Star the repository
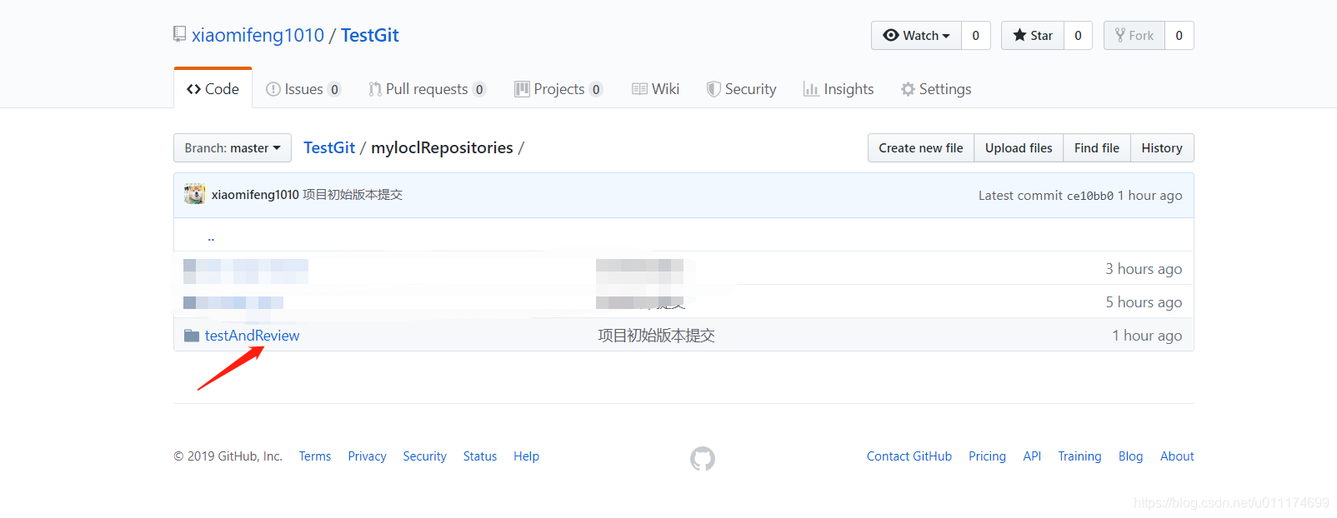Image resolution: width=1337 pixels, height=518 pixels. coord(1032,35)
